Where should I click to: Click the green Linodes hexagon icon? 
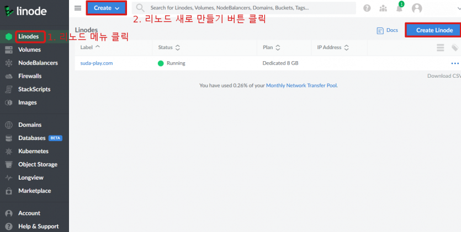[9, 37]
